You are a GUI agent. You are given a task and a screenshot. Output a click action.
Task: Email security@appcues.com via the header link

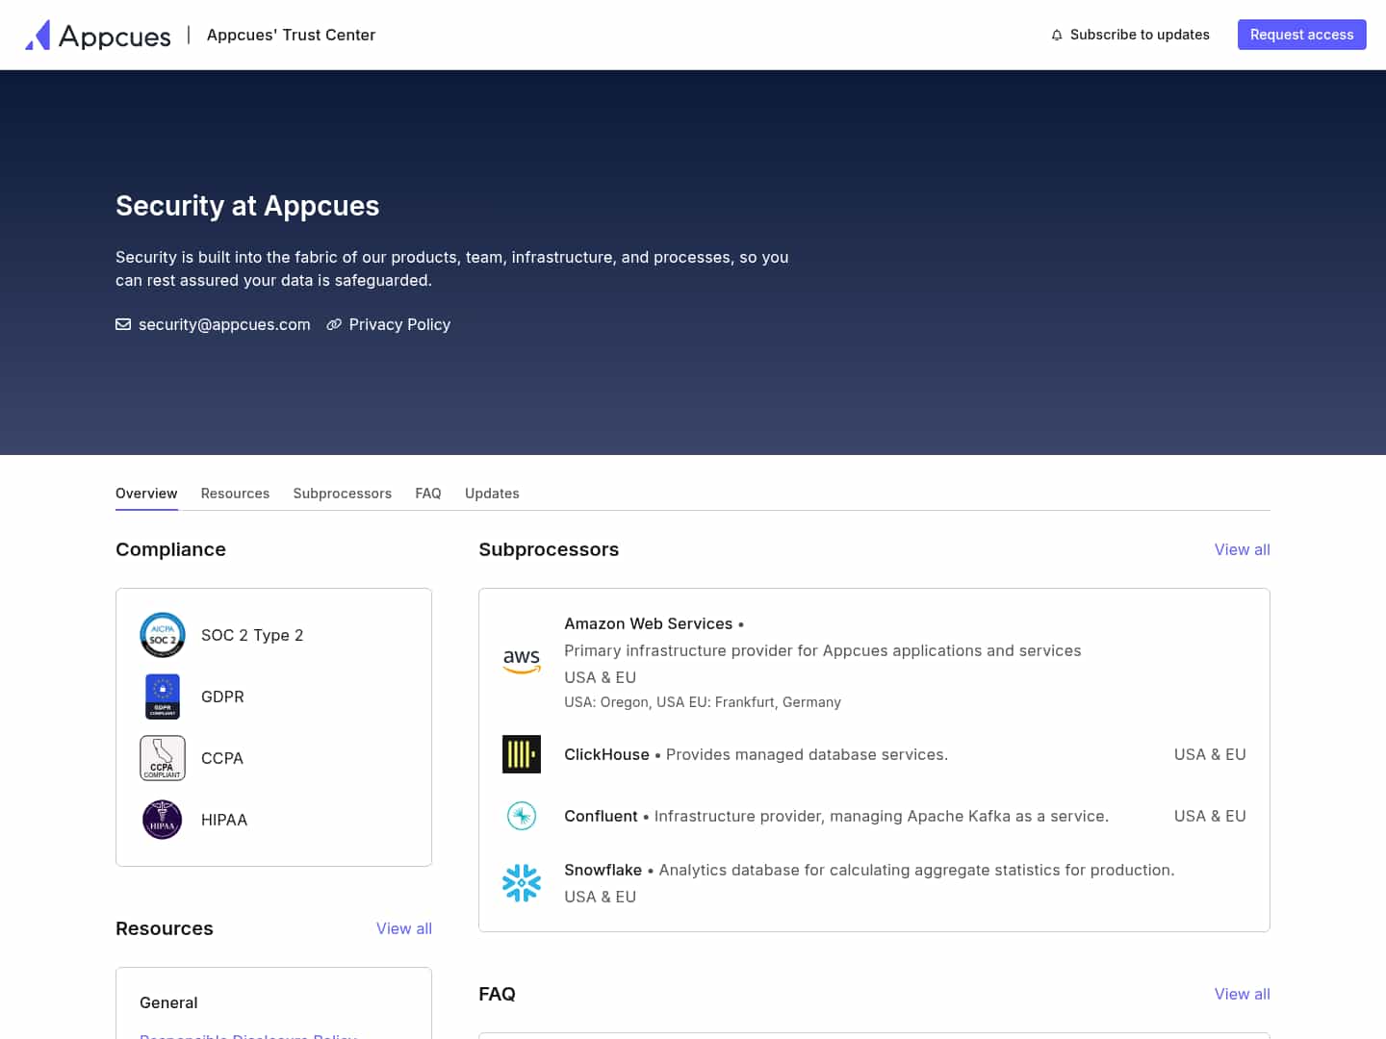(x=224, y=324)
